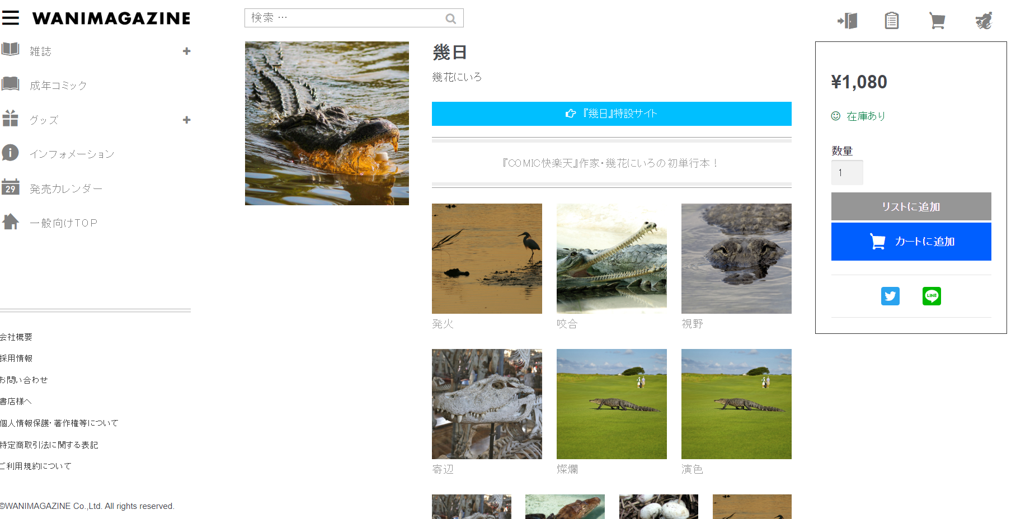Expand the グッズ plus sign
Screen dimensions: 1030x519
(187, 120)
